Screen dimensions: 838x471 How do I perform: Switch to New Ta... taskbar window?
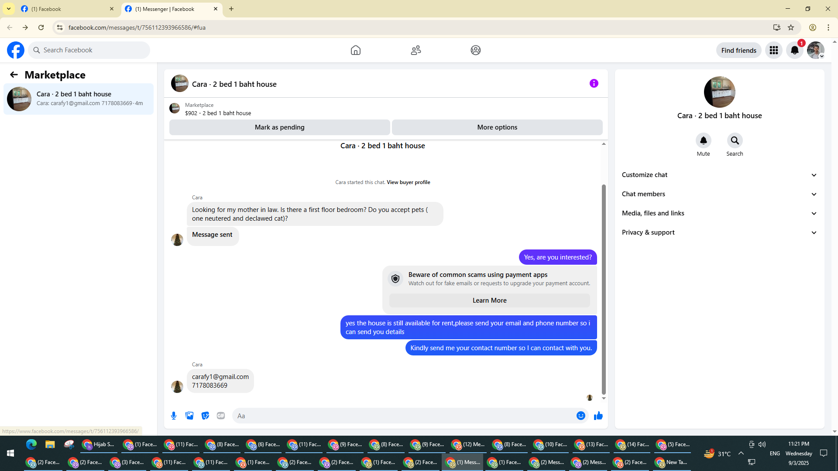click(x=672, y=462)
